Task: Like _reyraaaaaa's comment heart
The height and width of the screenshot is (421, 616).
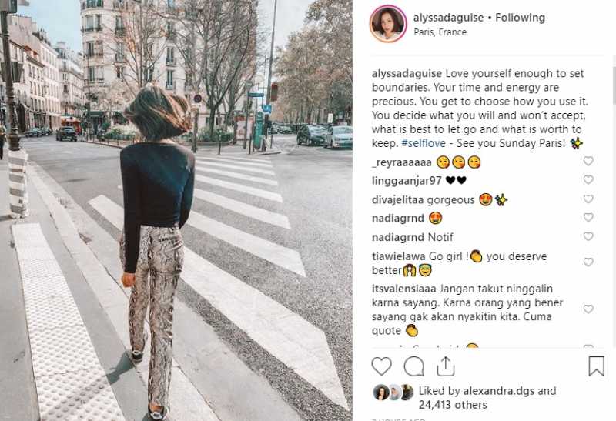Action: 588,161
